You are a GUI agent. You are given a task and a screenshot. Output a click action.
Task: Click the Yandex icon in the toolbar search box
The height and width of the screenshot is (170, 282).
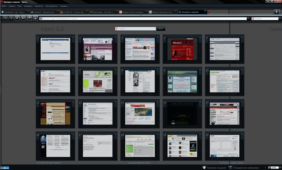253,19
